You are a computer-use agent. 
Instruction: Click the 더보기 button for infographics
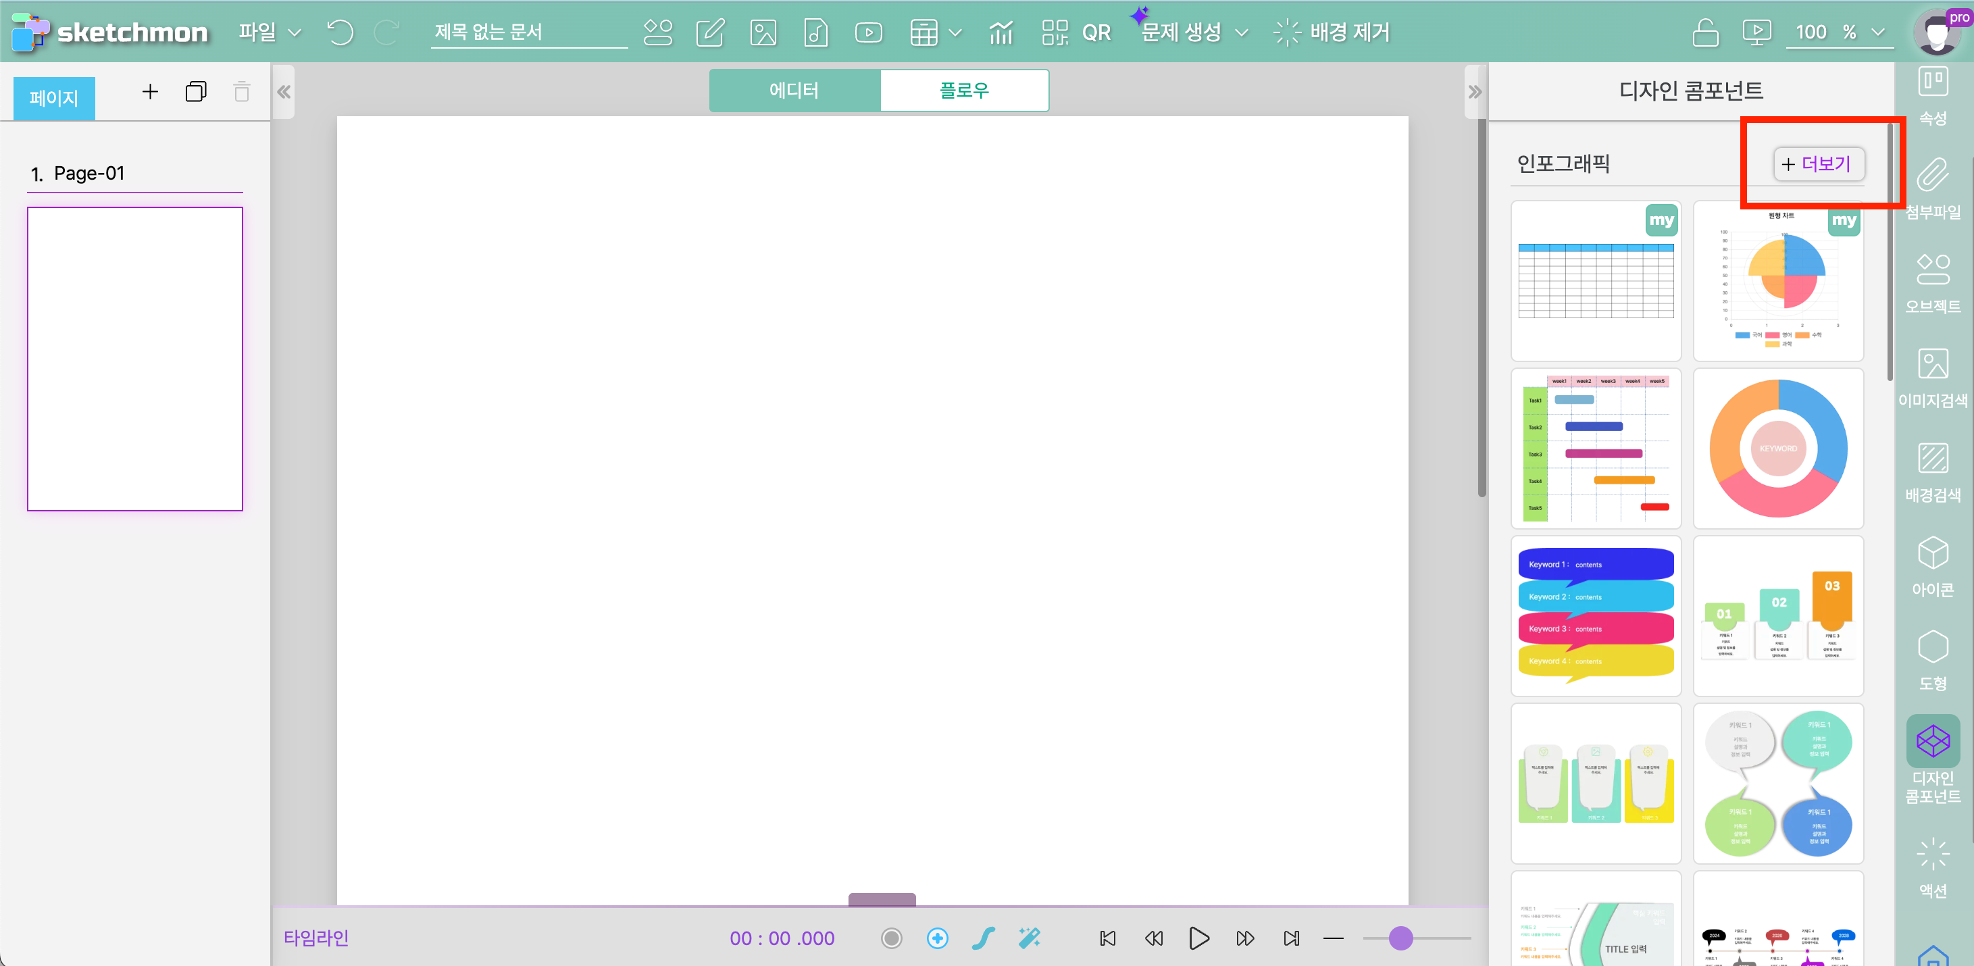point(1818,163)
